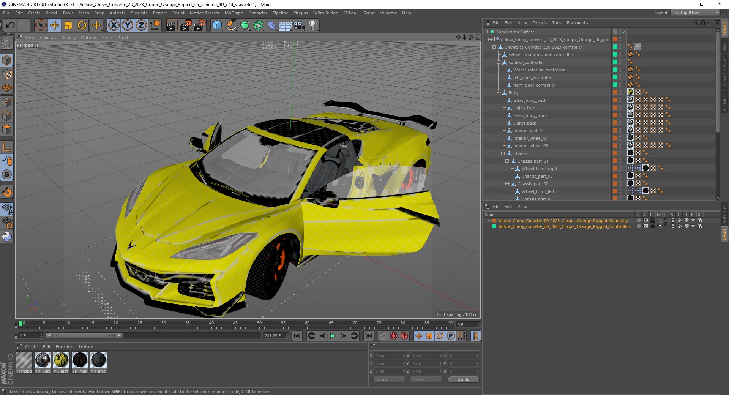
Task: Collapse Chassis_part_01 tree node
Action: point(507,161)
